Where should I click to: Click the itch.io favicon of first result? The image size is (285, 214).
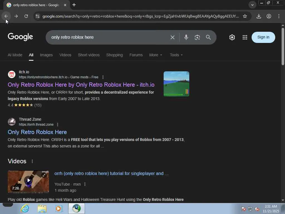[x=12, y=74]
